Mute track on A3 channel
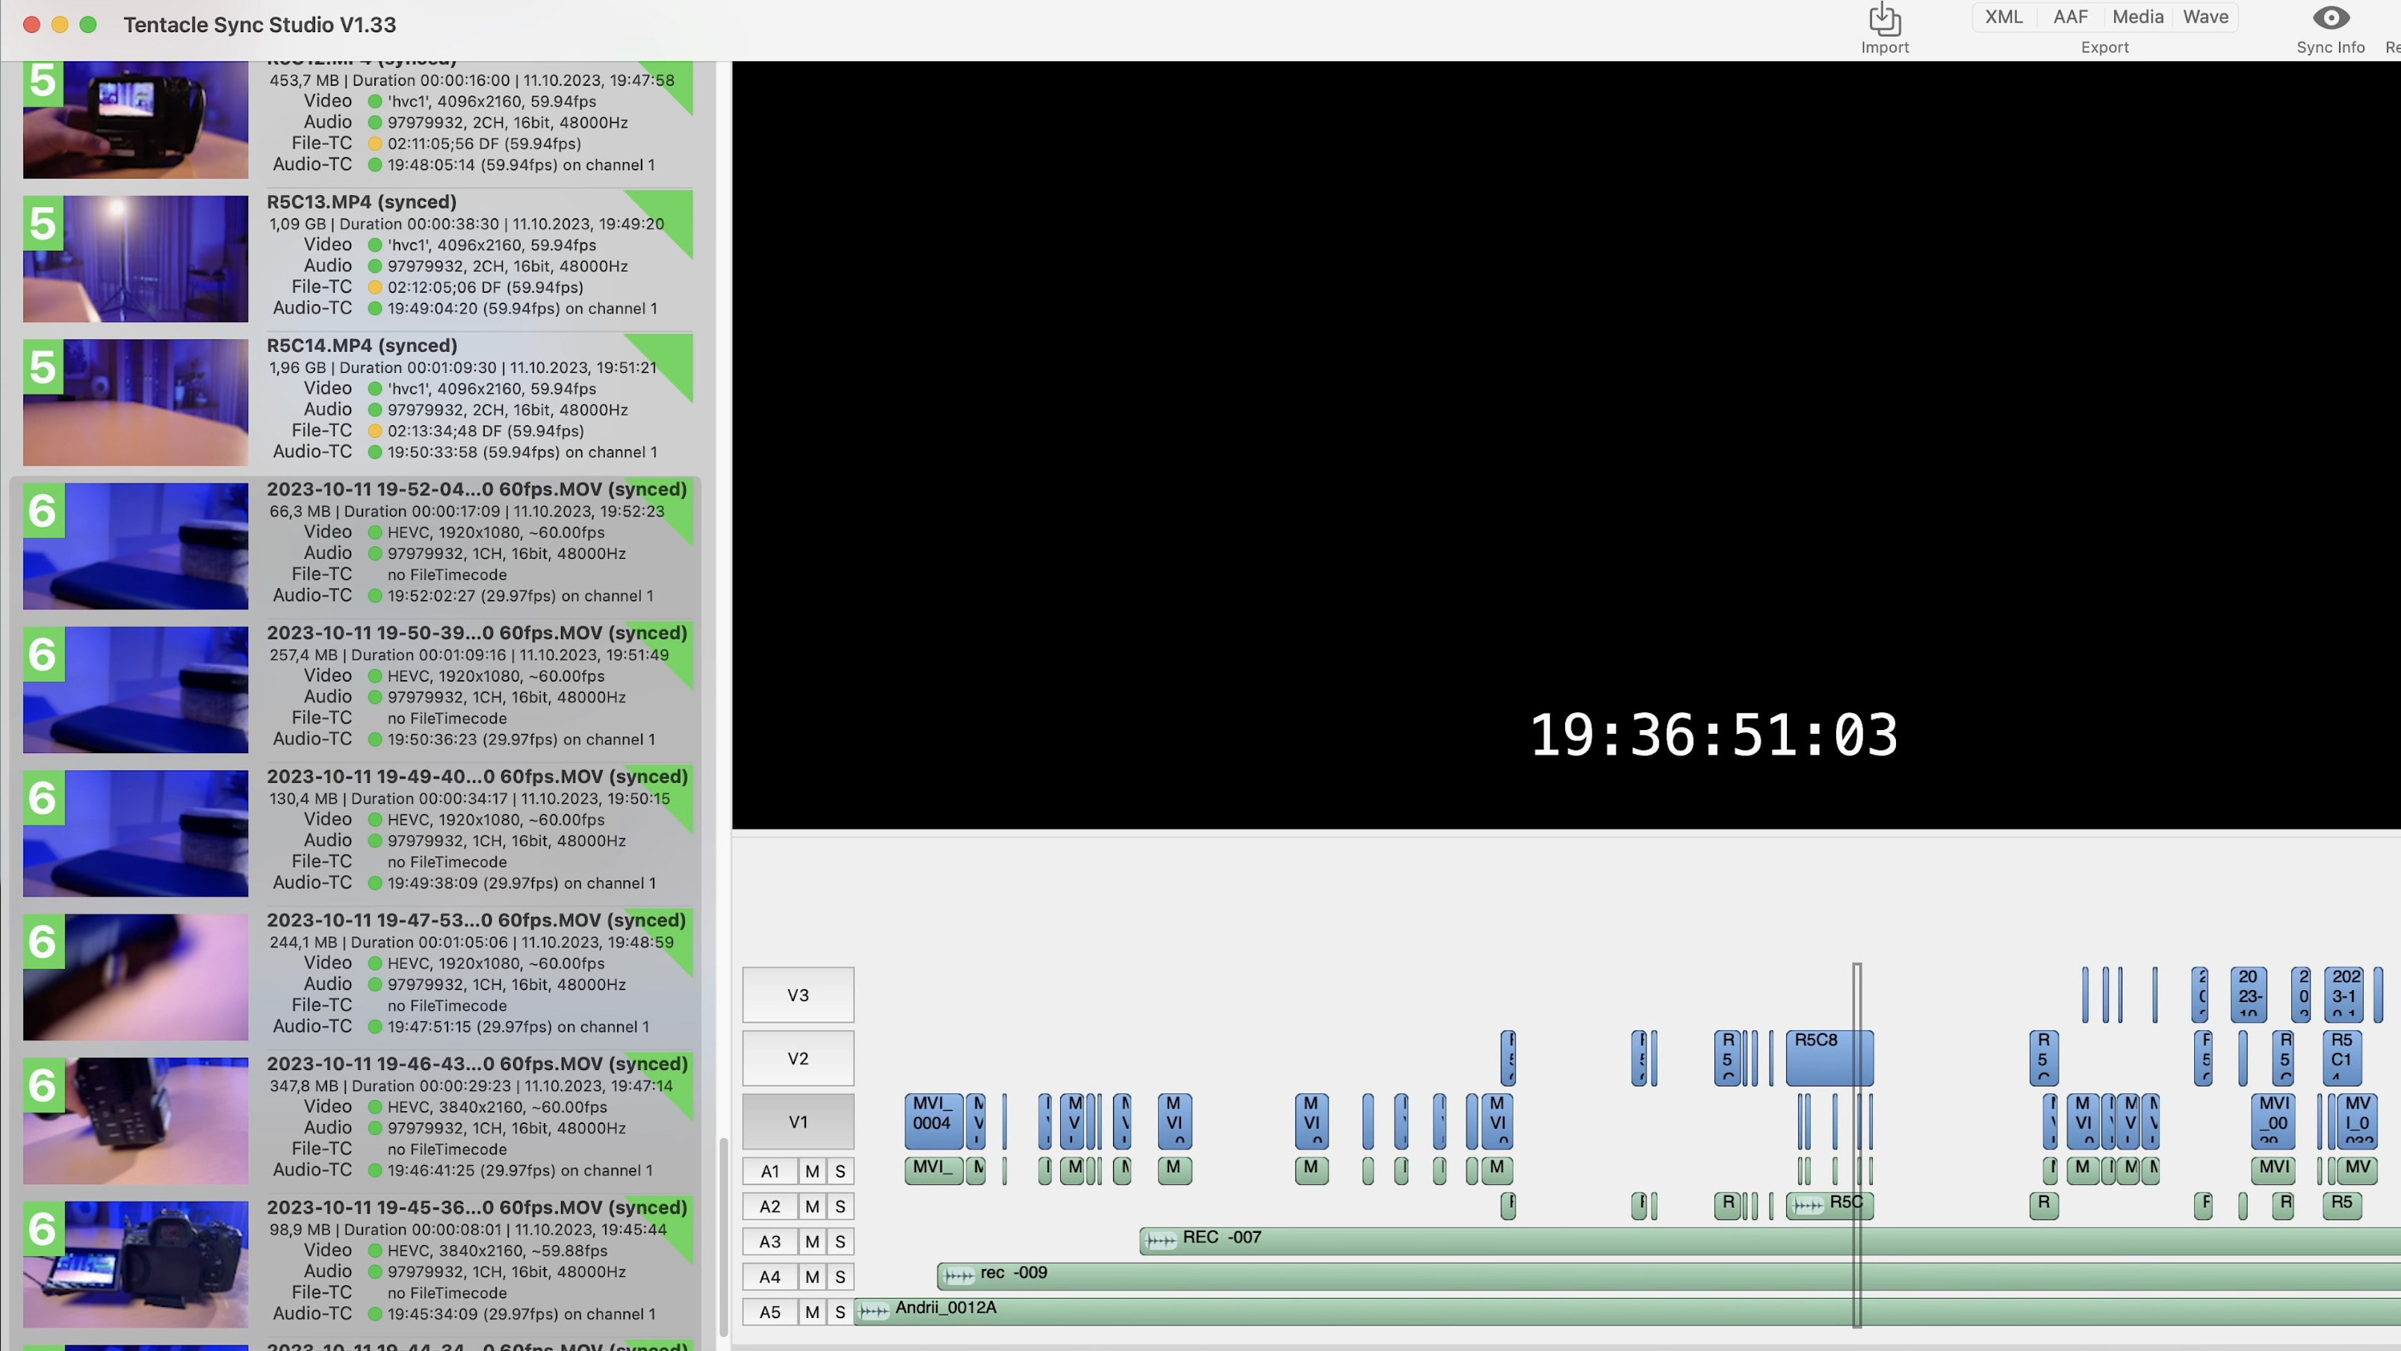Image resolution: width=2401 pixels, height=1351 pixels. click(x=811, y=1240)
